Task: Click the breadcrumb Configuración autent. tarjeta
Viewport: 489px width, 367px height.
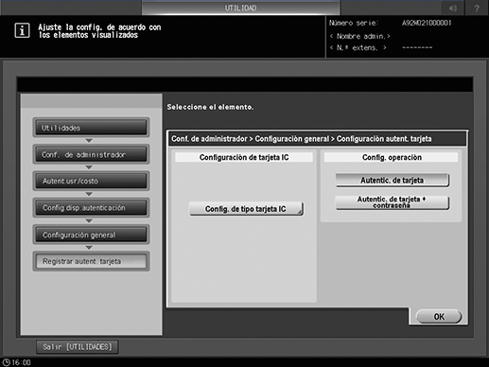Action: coord(384,139)
